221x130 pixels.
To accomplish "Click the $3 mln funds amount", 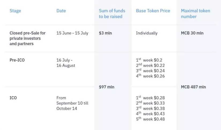I will pos(105,33).
